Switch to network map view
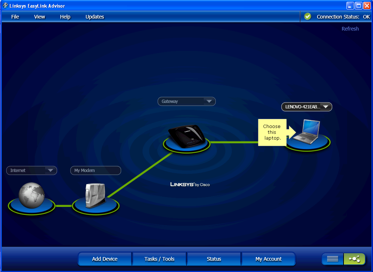The height and width of the screenshot is (272, 373). 354,259
